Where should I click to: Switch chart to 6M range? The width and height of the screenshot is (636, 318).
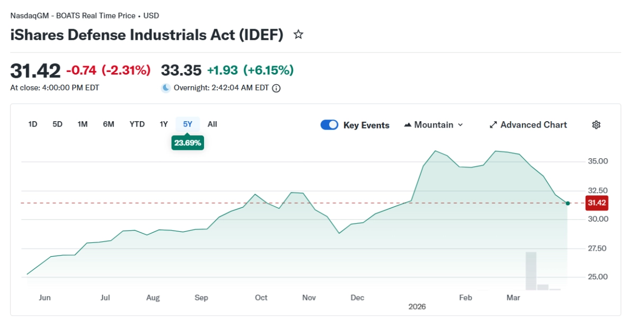click(x=109, y=124)
